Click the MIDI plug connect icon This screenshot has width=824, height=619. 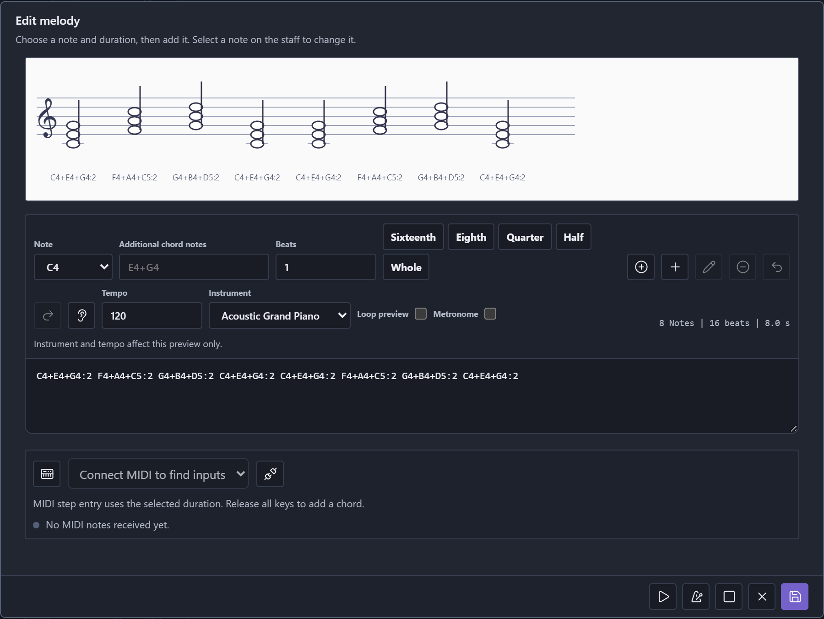(270, 474)
